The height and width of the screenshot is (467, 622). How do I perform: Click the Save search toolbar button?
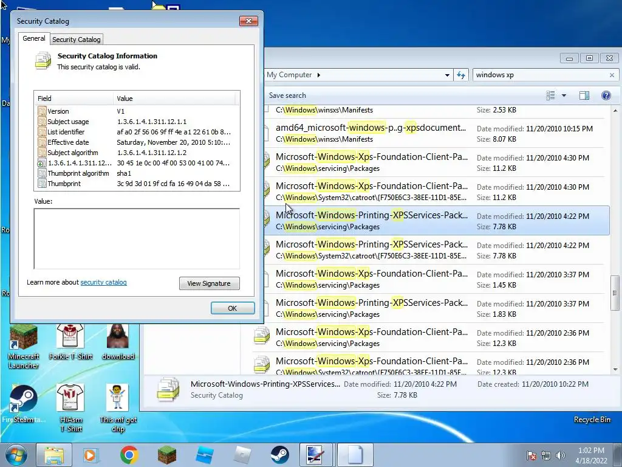[x=287, y=95]
